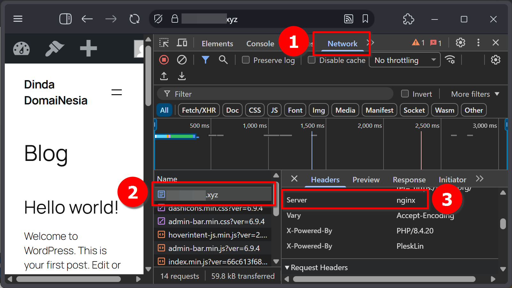Select the .xyz document request row
The image size is (512, 288).
tap(213, 194)
